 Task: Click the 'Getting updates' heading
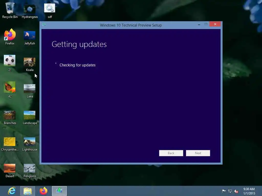click(79, 44)
